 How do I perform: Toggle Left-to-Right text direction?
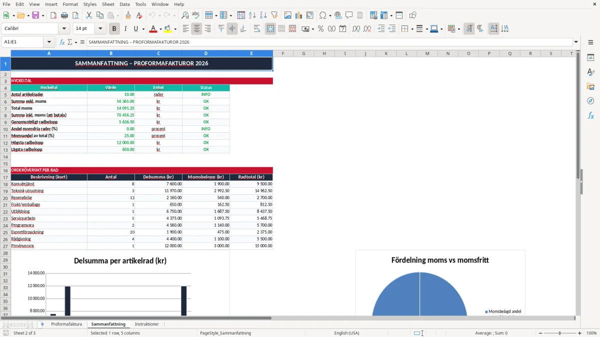pos(469,29)
